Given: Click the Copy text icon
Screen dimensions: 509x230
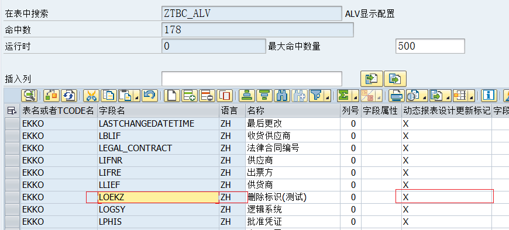Looking at the screenshot, I should (x=108, y=96).
